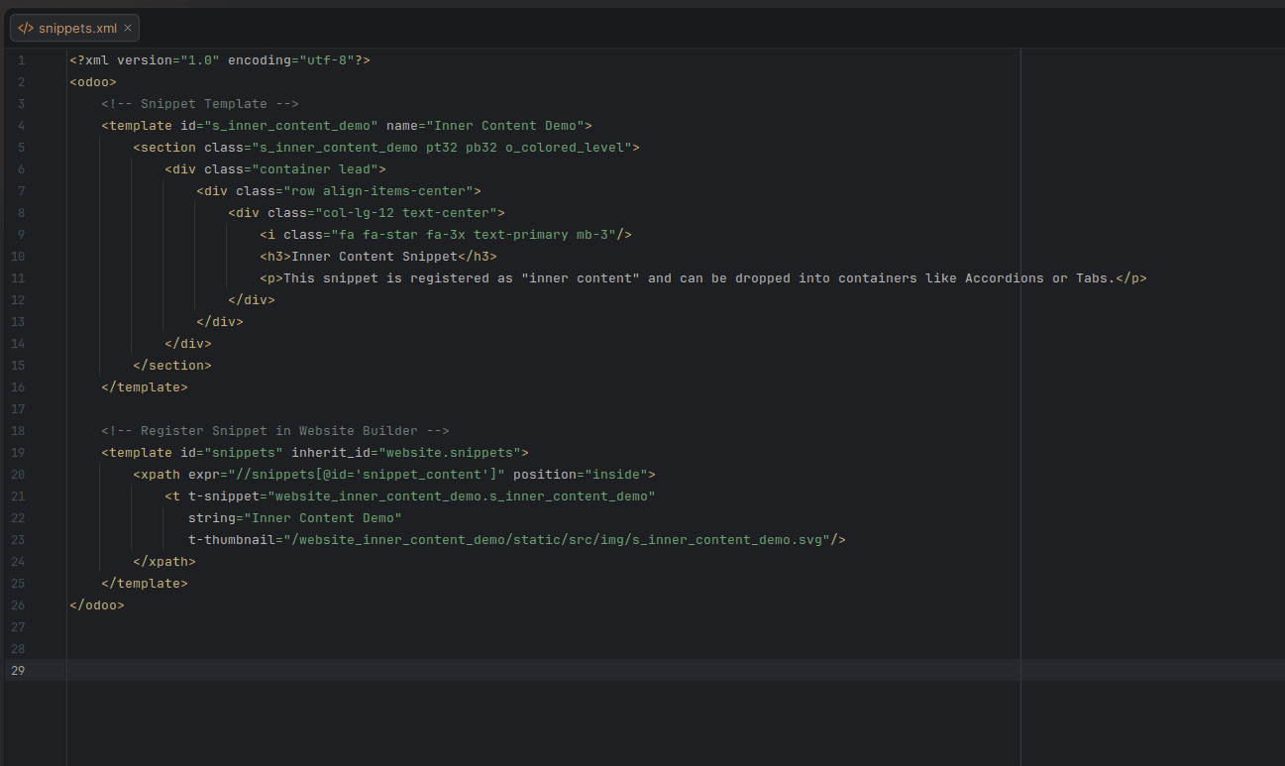Click line number 4 in the gutter
The width and height of the screenshot is (1285, 766).
pos(22,126)
